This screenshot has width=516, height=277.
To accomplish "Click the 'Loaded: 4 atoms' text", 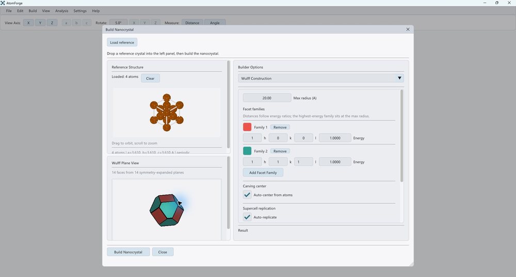I will click(125, 77).
